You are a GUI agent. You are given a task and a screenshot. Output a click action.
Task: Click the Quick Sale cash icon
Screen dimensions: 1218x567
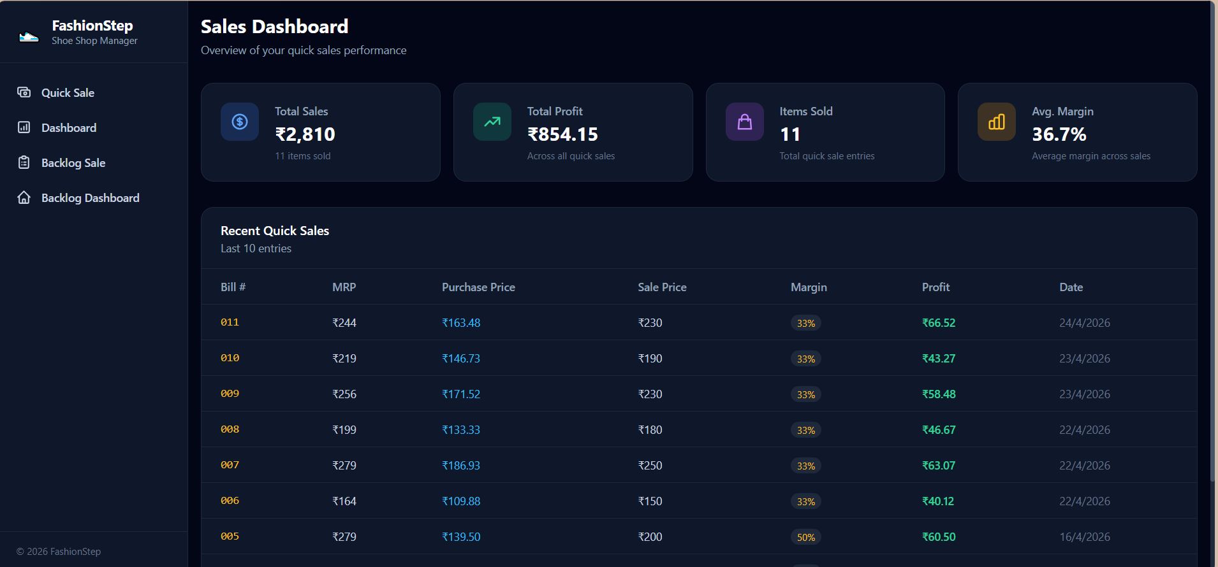(24, 92)
